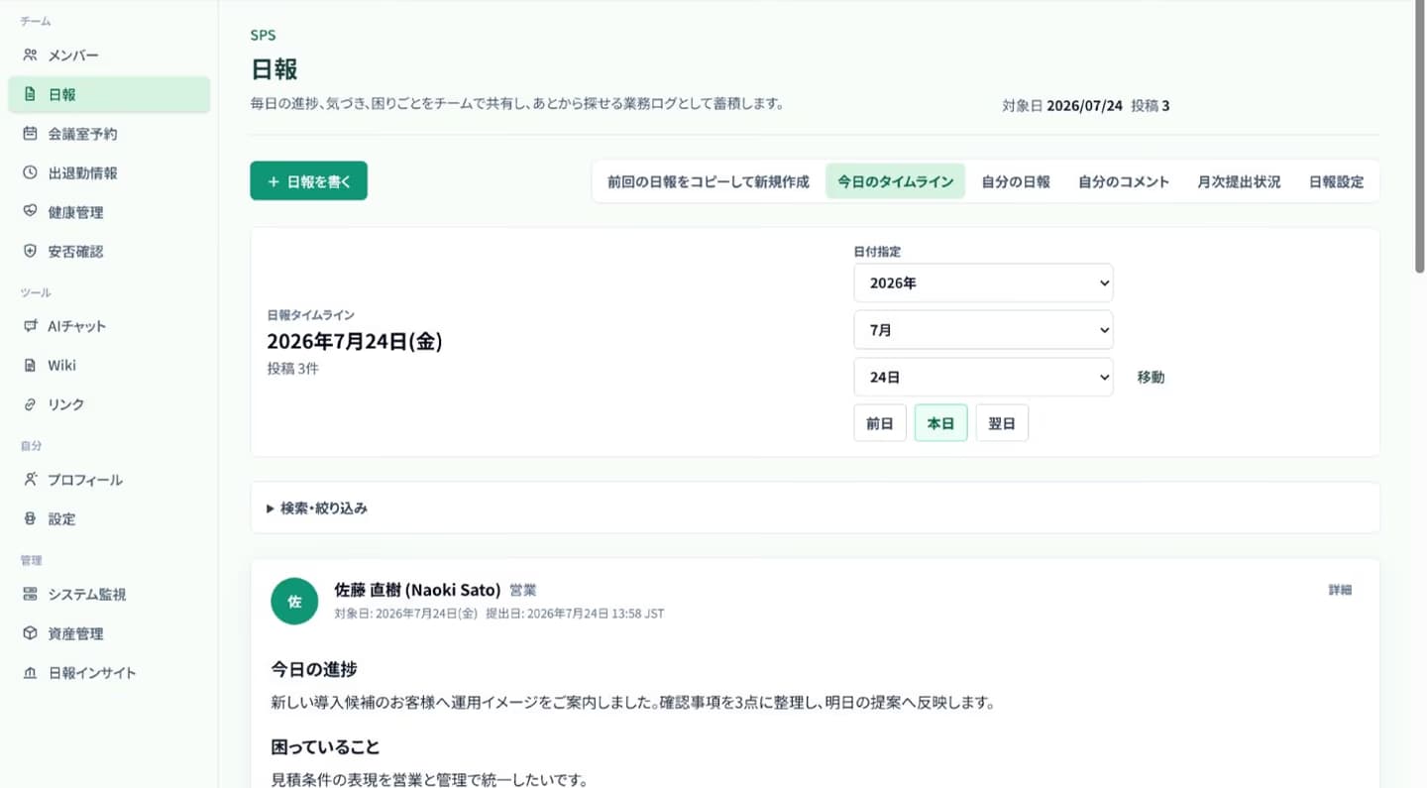Select 前回の日報をコピーして新規作成
This screenshot has width=1427, height=788.
(709, 181)
